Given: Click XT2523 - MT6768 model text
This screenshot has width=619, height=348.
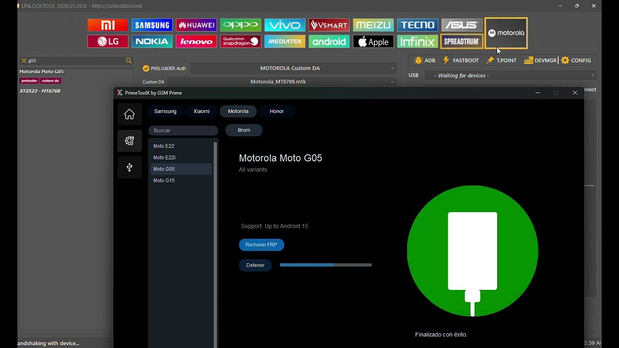Looking at the screenshot, I should pos(40,91).
